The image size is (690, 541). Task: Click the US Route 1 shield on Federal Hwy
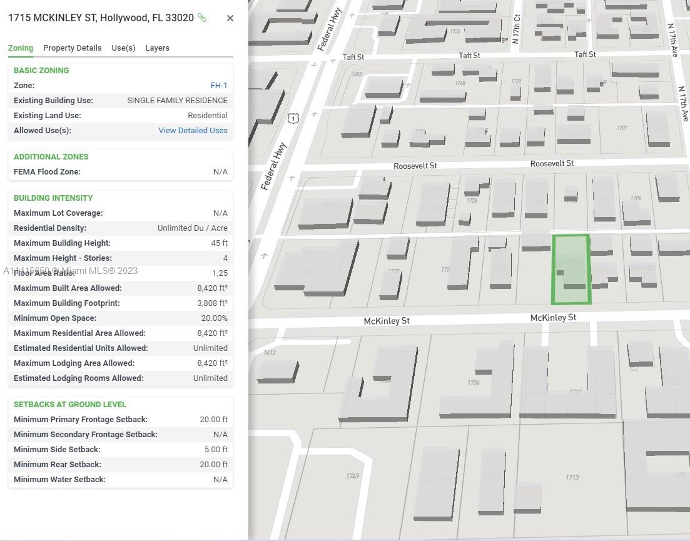293,118
